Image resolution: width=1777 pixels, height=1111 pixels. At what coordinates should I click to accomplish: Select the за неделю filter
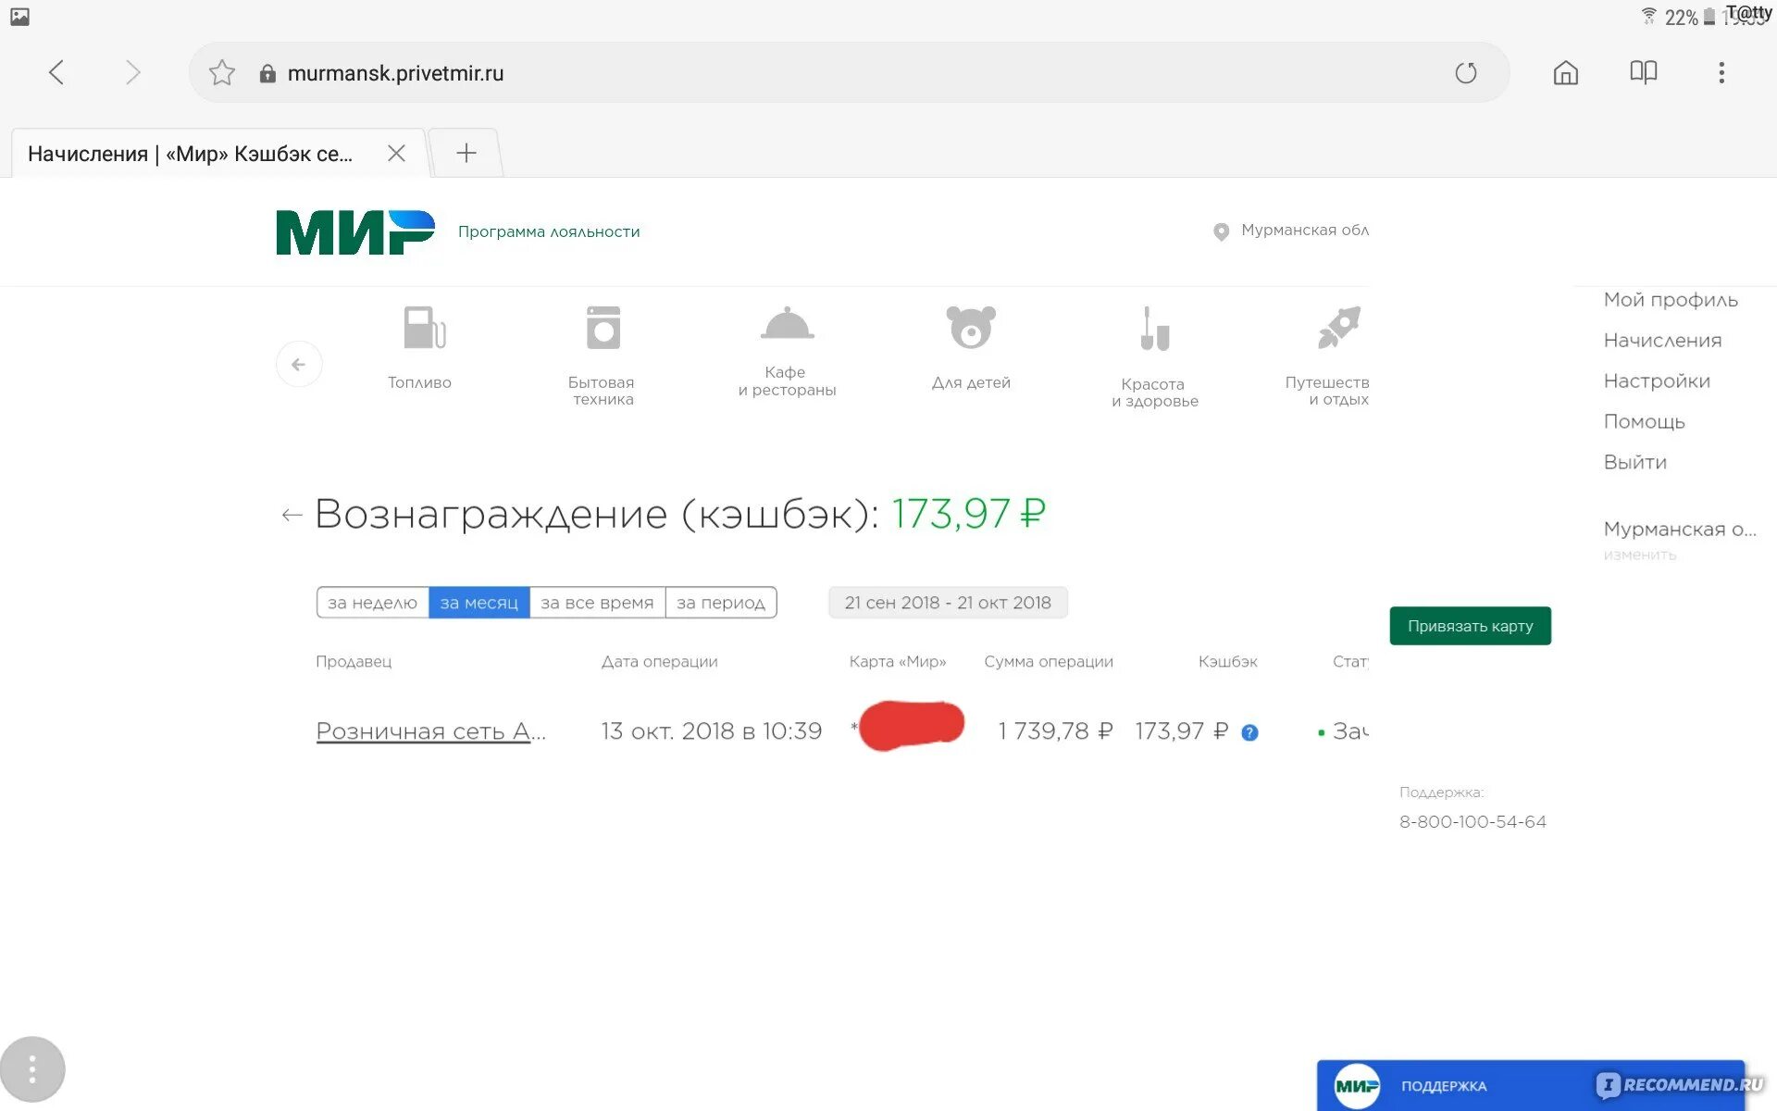372,603
